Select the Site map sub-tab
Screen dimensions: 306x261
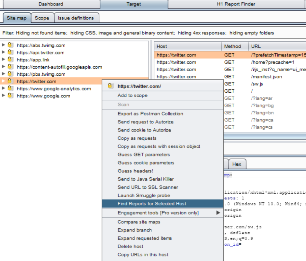pyautogui.click(x=17, y=18)
